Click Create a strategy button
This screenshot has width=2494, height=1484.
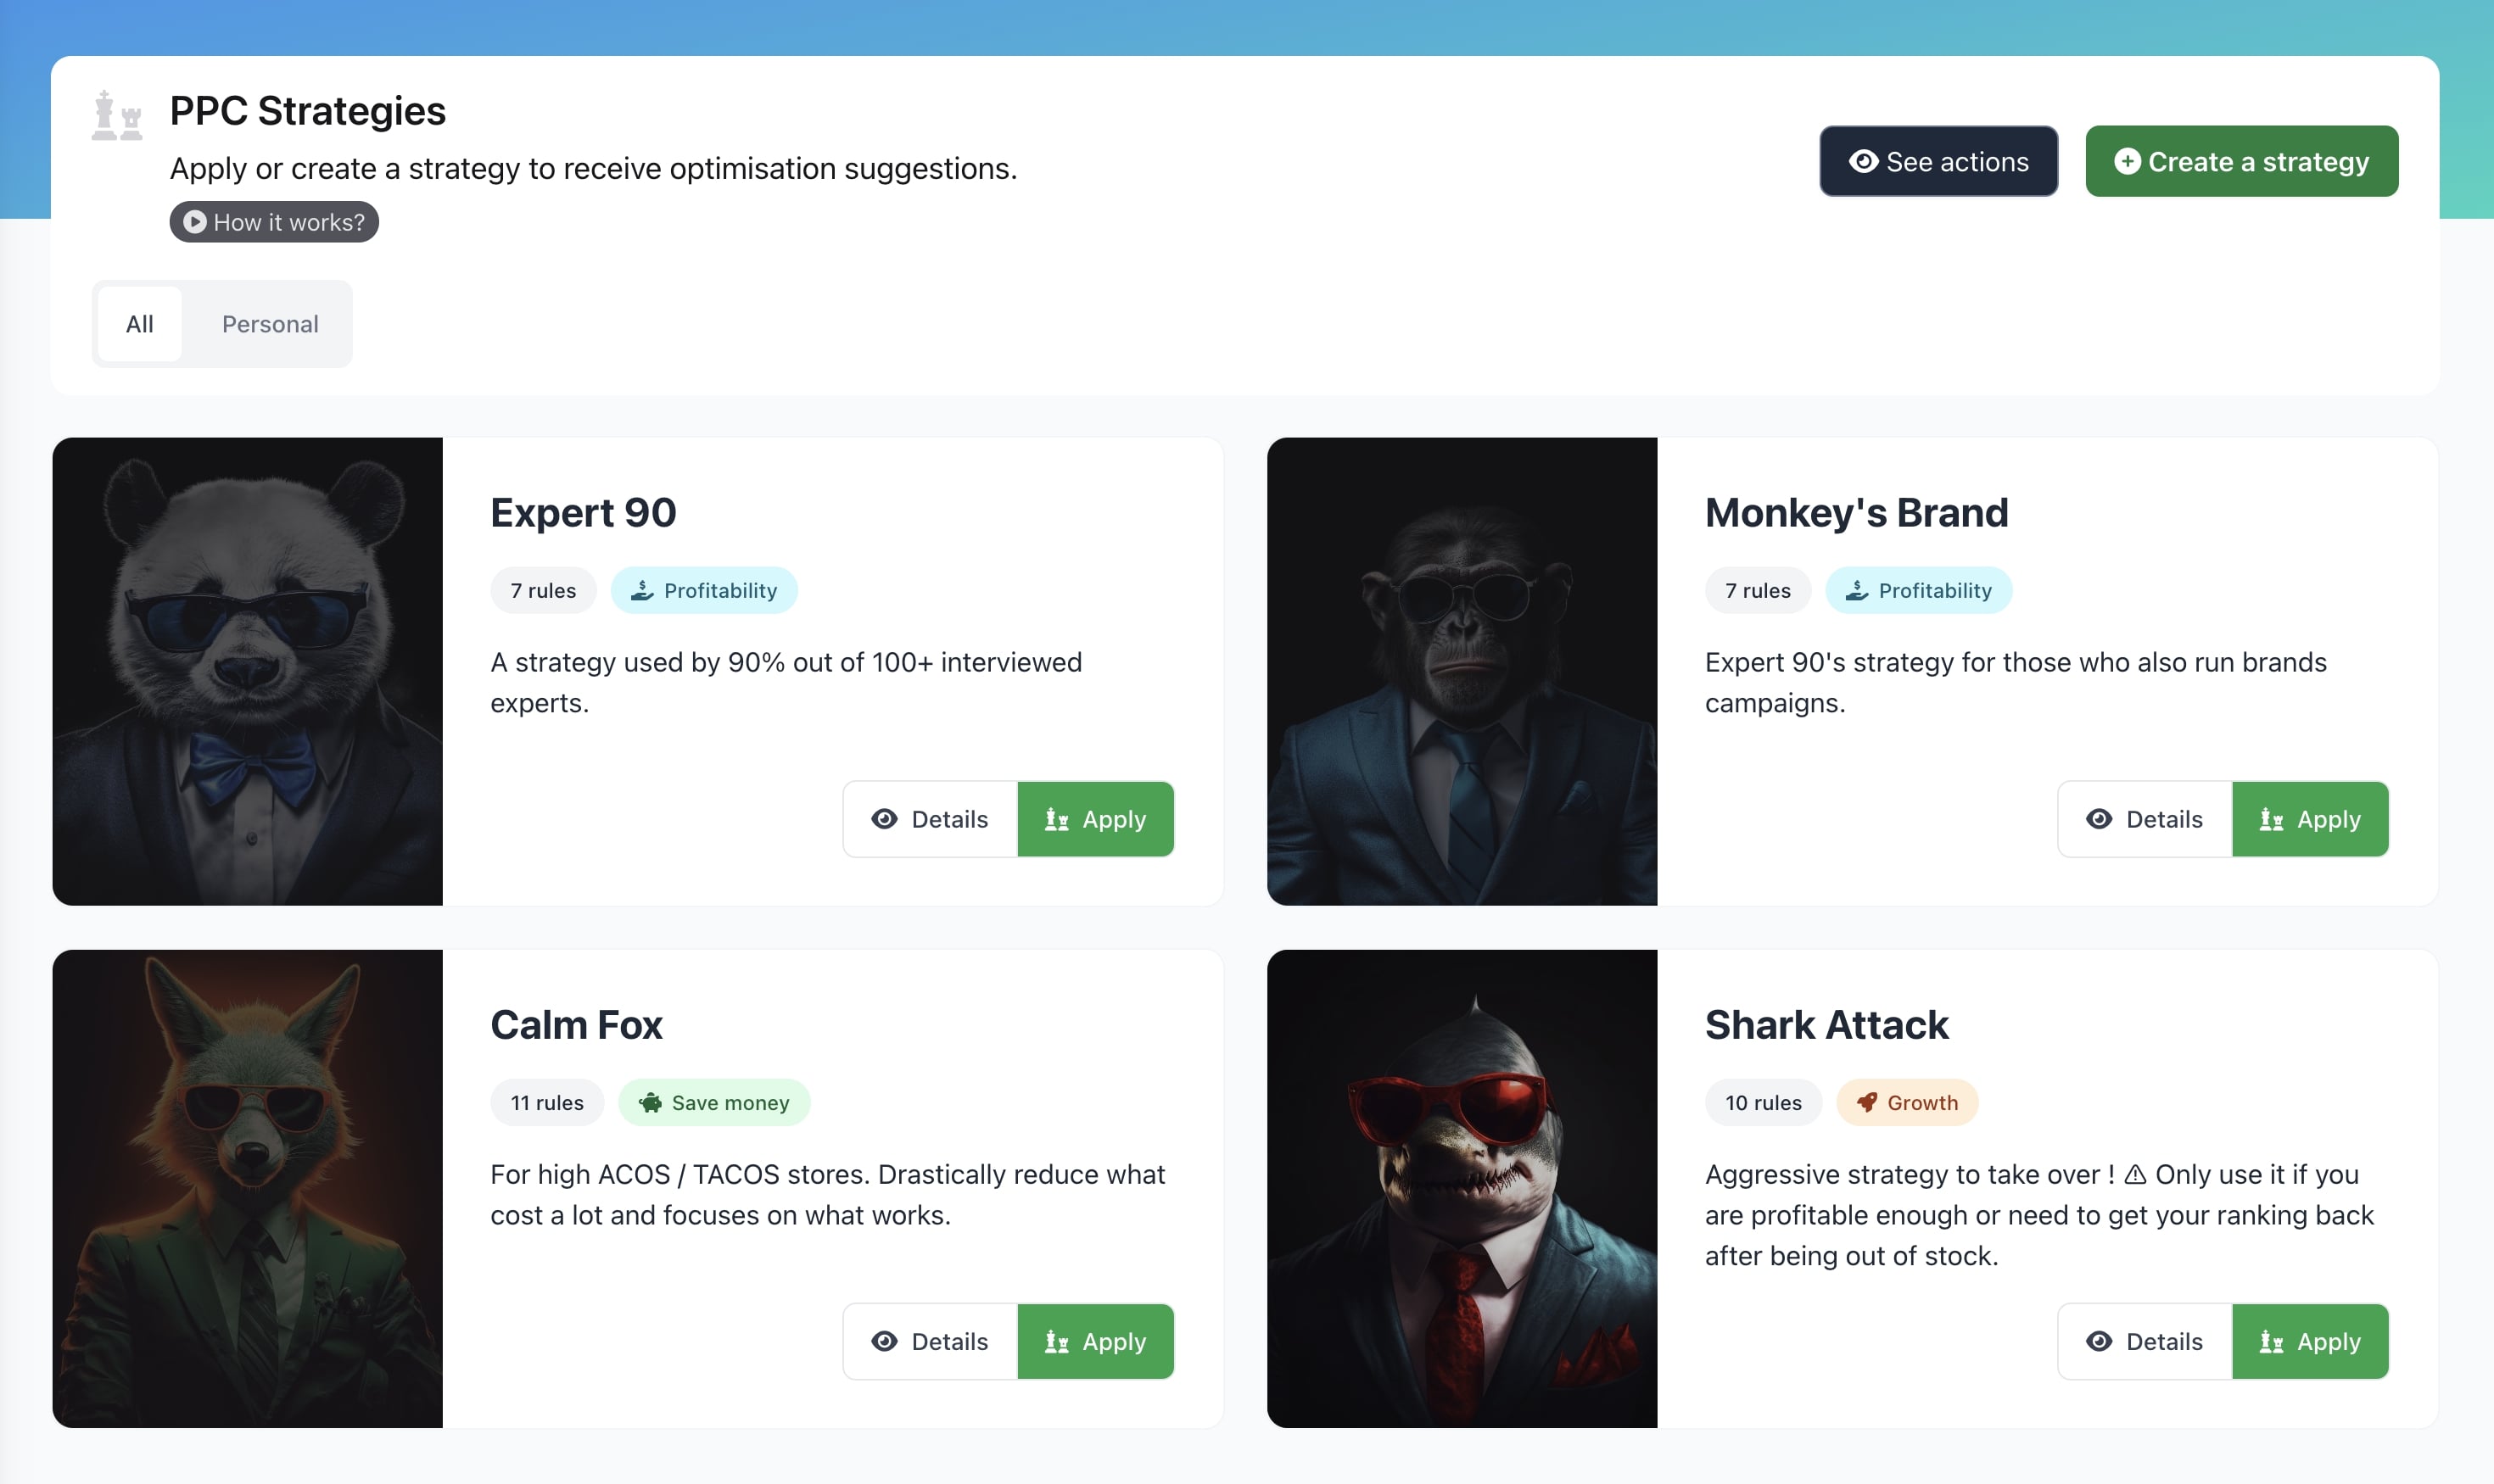pyautogui.click(x=2241, y=161)
